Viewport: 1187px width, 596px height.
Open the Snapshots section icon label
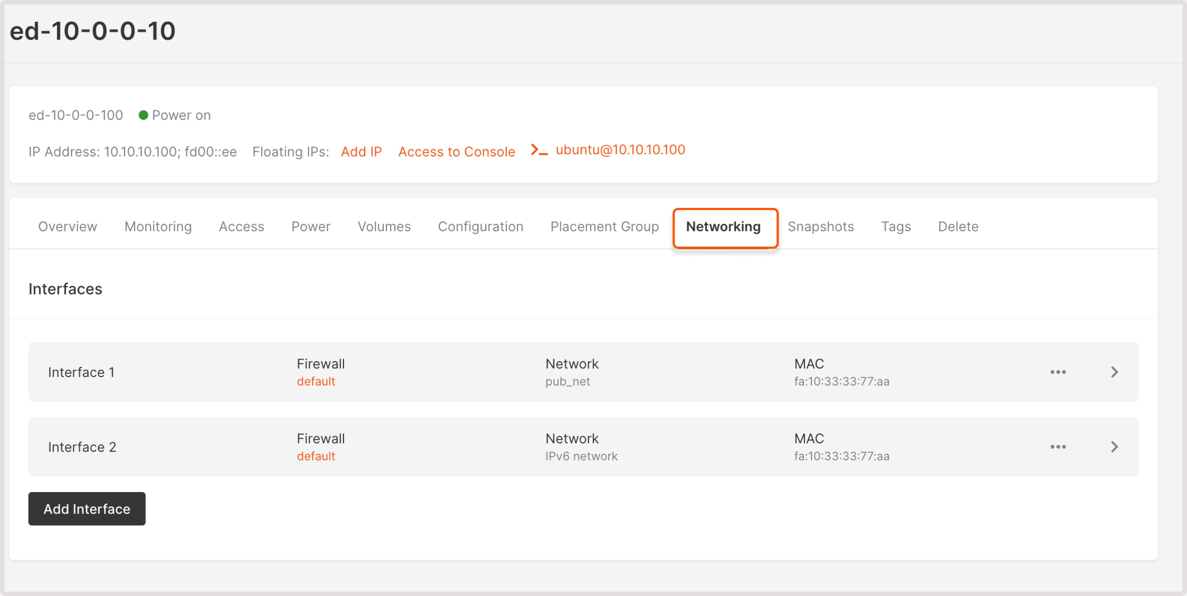(x=821, y=226)
